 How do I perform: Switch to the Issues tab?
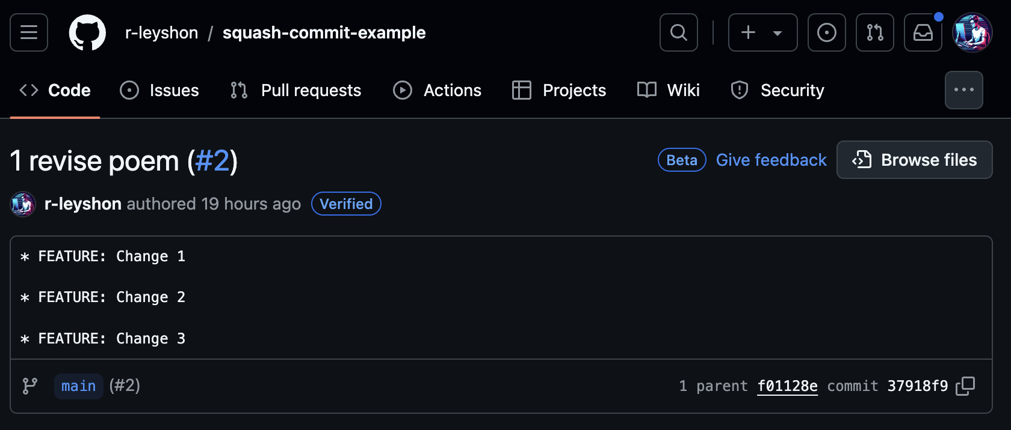tap(159, 90)
